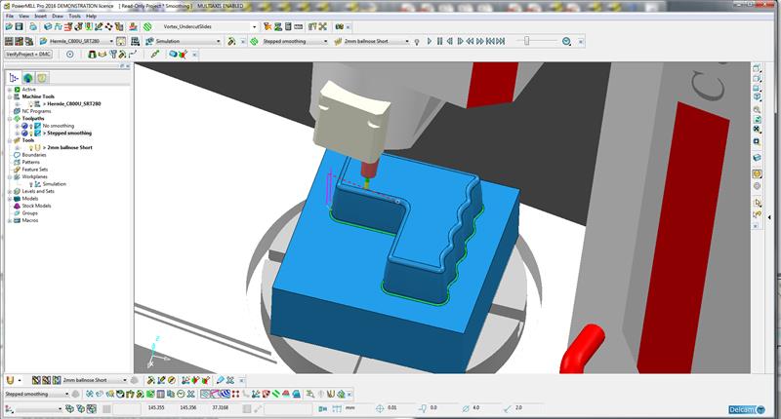The height and width of the screenshot is (419, 781).
Task: Click the VerifyProject > DMC button
Action: (28, 55)
